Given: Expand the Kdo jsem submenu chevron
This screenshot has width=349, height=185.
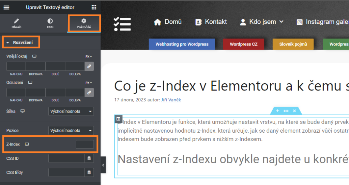Looking at the screenshot, I should pos(281,22).
